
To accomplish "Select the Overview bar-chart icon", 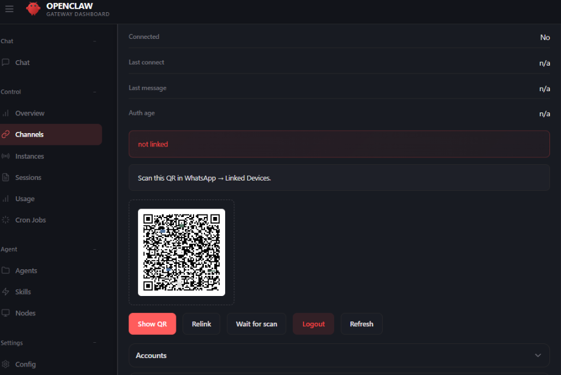I will tap(5, 114).
